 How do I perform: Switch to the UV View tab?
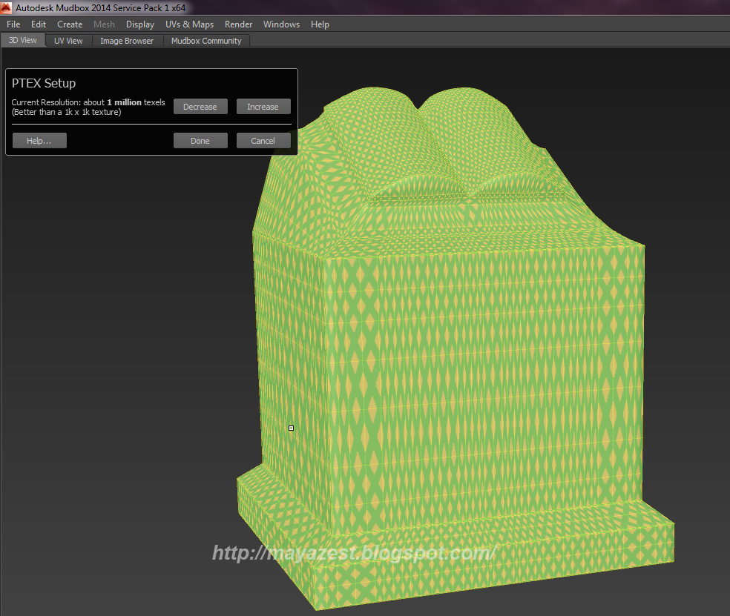click(x=68, y=41)
